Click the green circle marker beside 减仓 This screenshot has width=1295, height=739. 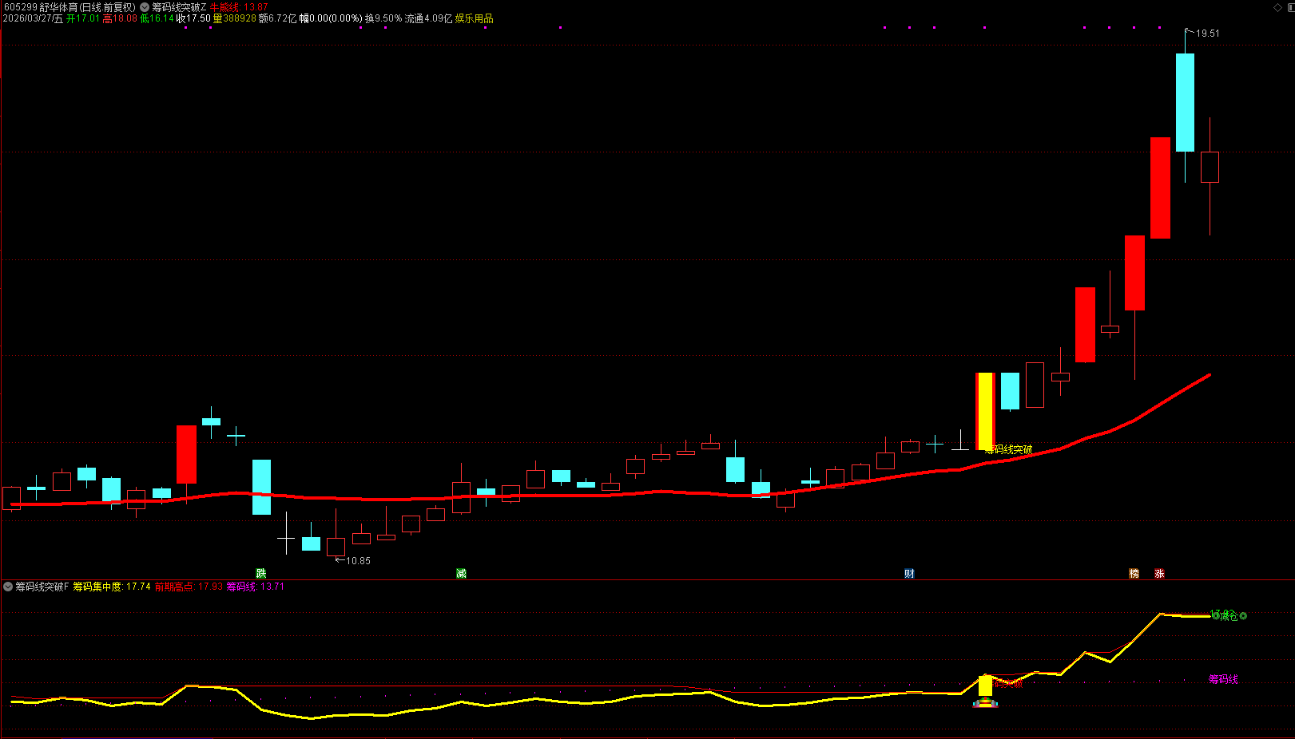[x=1242, y=615]
